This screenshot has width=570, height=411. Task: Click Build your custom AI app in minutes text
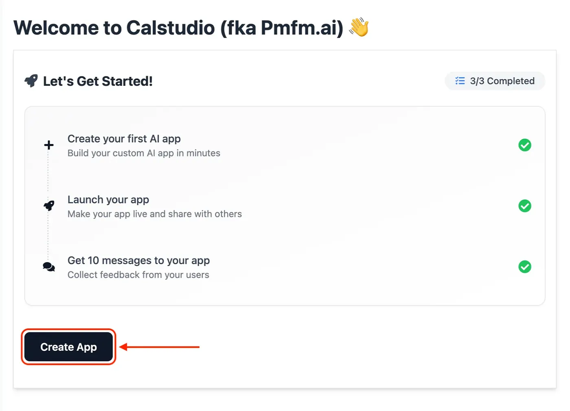(144, 153)
